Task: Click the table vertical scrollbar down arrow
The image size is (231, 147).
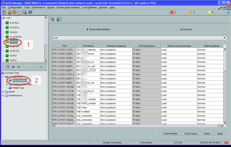Action: [225, 123]
